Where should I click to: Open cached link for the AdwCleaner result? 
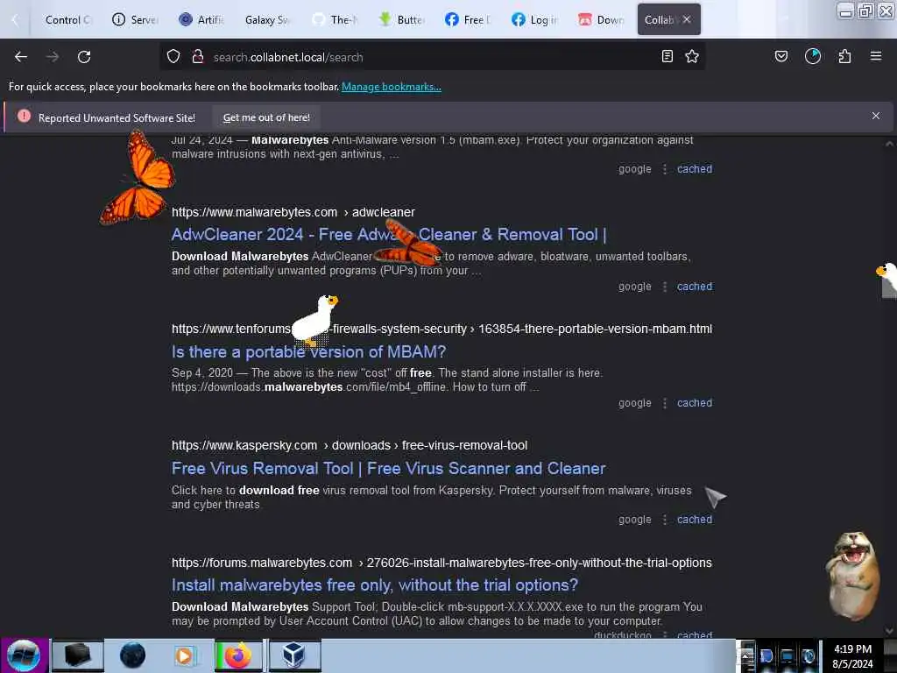pyautogui.click(x=695, y=287)
